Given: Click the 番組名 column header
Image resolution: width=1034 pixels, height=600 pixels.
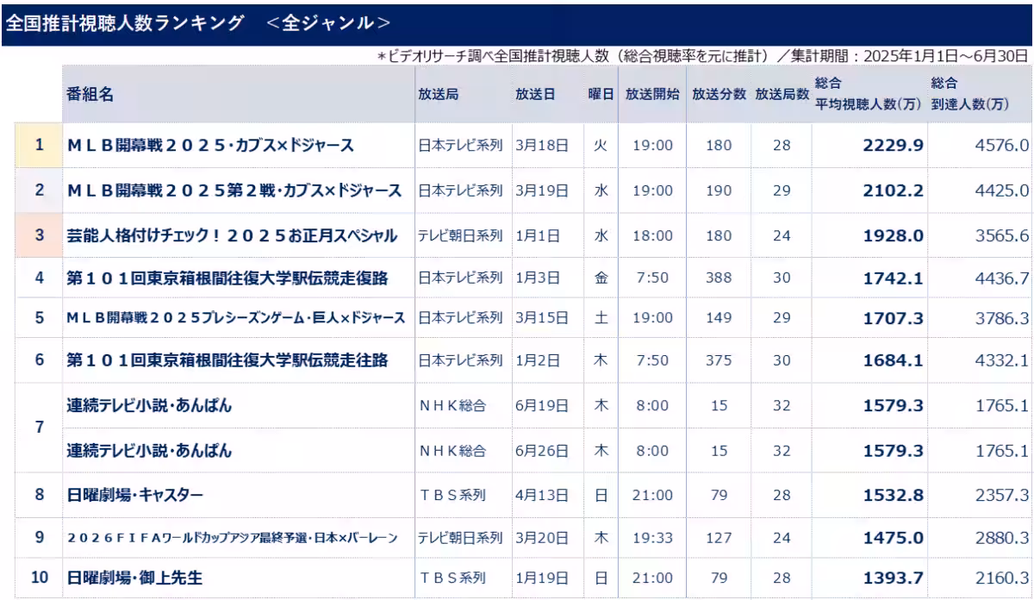Looking at the screenshot, I should 88,95.
